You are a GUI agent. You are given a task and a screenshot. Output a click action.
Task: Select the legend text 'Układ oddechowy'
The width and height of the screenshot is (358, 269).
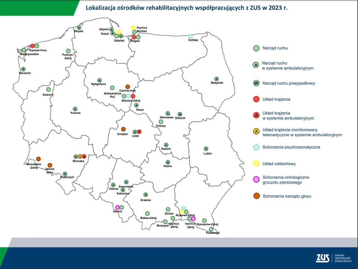(279, 164)
